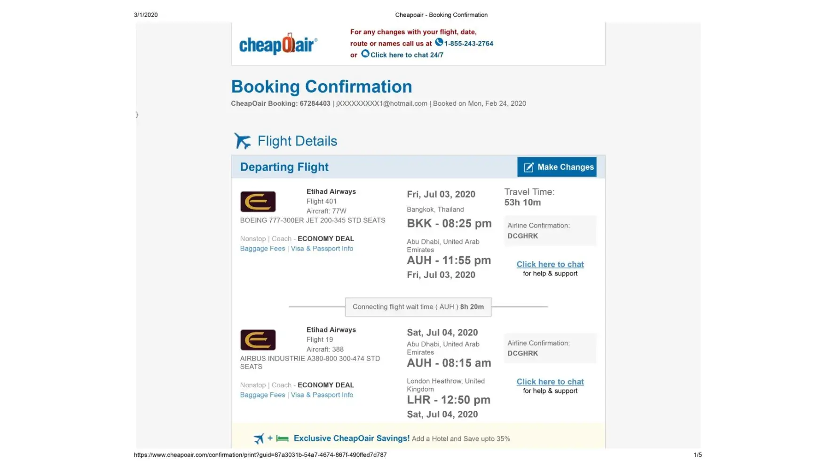Click the green hotel bed icon
The image size is (836, 470).
(282, 439)
